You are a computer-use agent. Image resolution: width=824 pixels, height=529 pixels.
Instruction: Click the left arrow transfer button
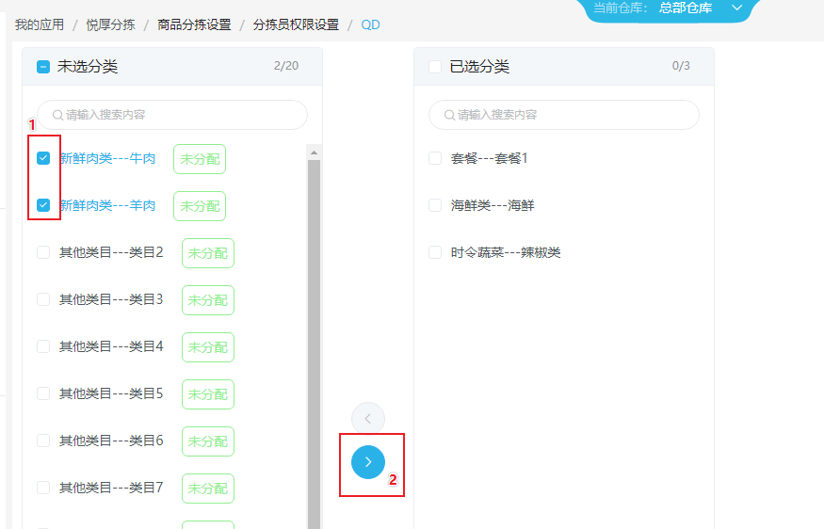tap(368, 419)
